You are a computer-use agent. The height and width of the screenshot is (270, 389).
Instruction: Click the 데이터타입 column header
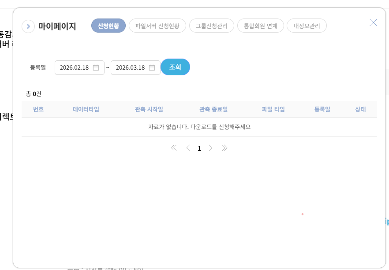coord(86,109)
